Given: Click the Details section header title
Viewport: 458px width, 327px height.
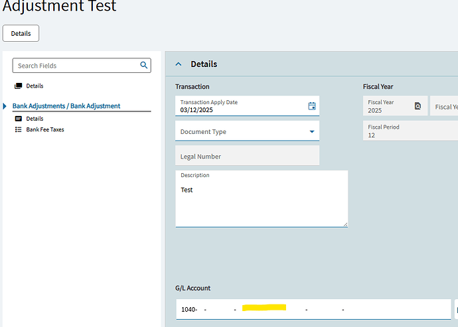Looking at the screenshot, I should 204,64.
